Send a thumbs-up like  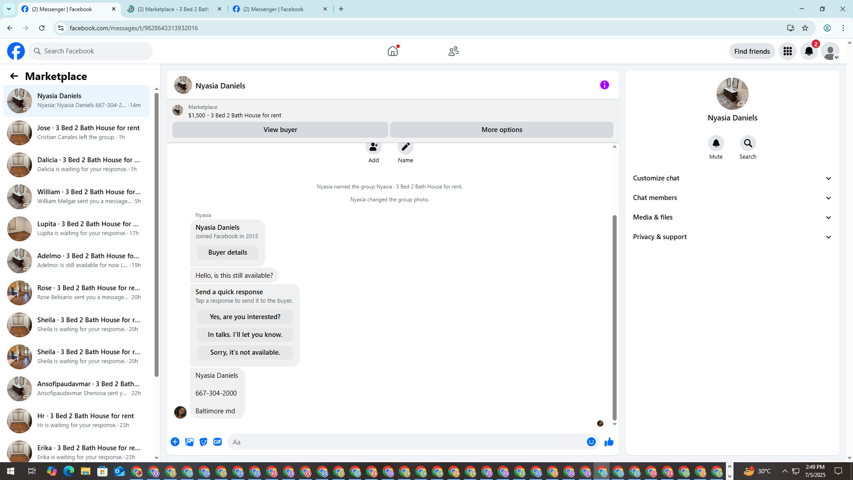(609, 442)
